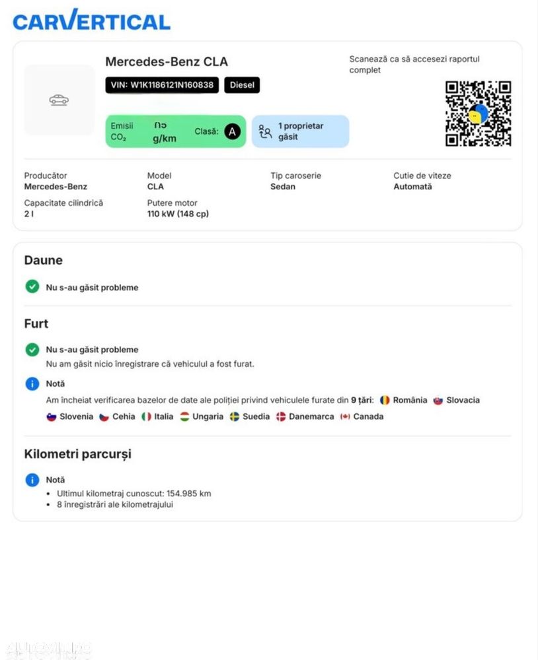Screen dimensions: 538x660
Task: Click the carVertical logo
Action: coord(91,20)
